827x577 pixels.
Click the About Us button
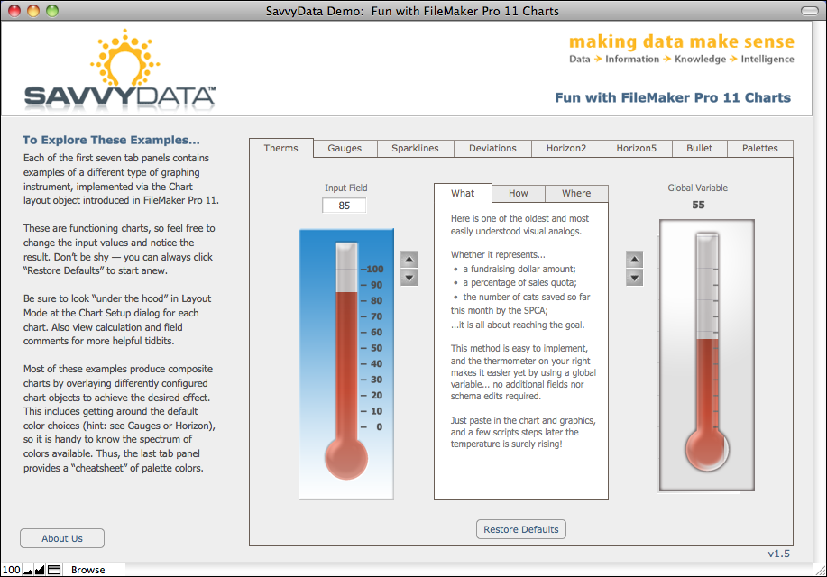62,538
